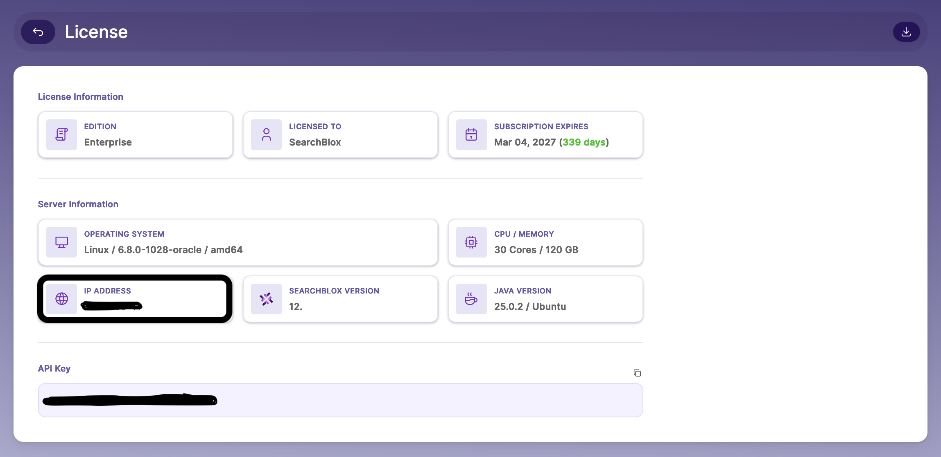Click the SearchBlox licensee name
This screenshot has width=941, height=457.
click(315, 142)
